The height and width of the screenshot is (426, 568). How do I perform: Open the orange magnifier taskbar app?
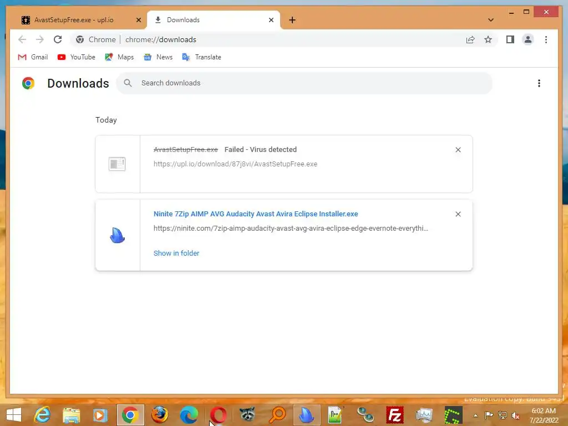277,415
